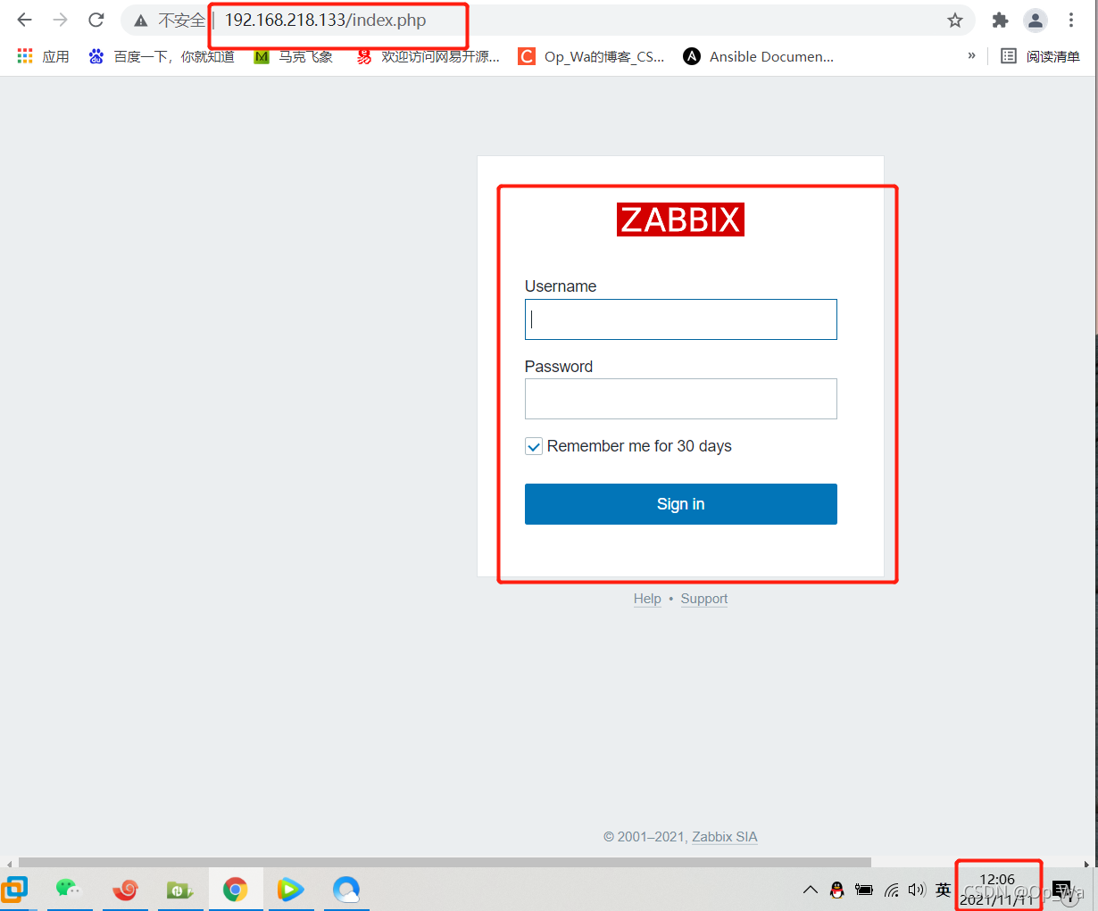Open the Support link
The width and height of the screenshot is (1098, 911).
(x=704, y=599)
